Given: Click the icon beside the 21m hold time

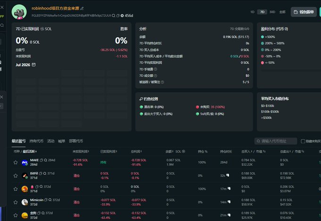Looking at the screenshot, I should (x=229, y=215).
